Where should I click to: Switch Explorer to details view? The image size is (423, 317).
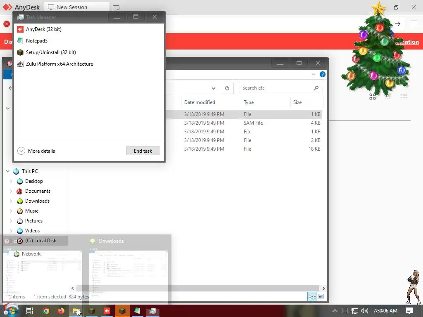(x=312, y=296)
